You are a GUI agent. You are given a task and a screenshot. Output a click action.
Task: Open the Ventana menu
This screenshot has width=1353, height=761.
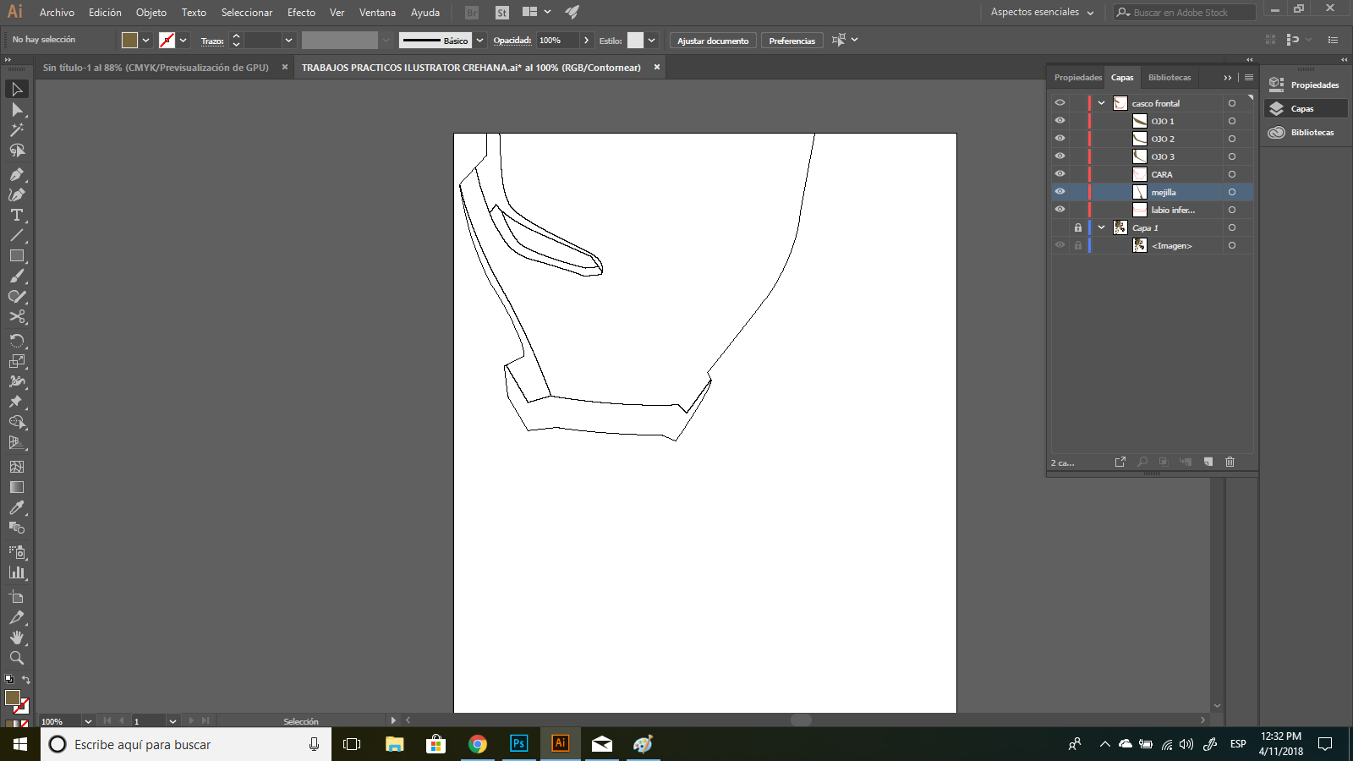coord(377,13)
